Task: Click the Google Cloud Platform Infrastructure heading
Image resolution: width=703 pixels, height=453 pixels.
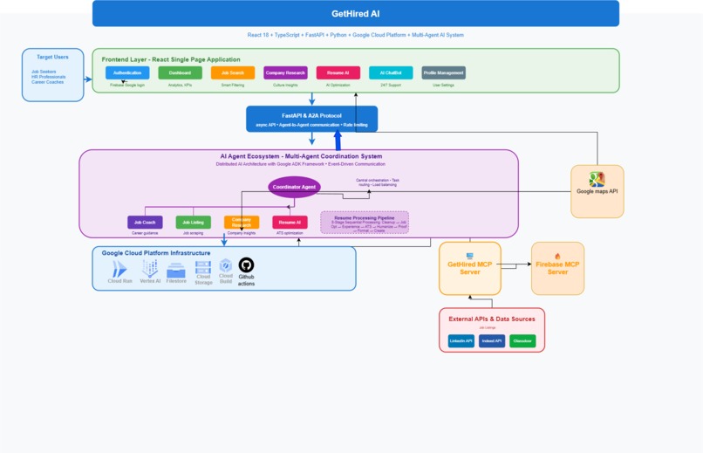Action: pos(156,253)
